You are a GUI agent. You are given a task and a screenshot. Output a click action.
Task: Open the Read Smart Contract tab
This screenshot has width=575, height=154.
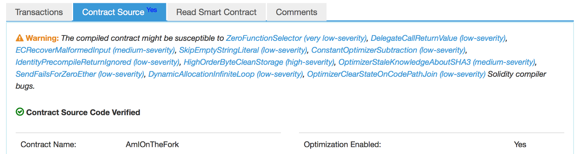pyautogui.click(x=216, y=12)
